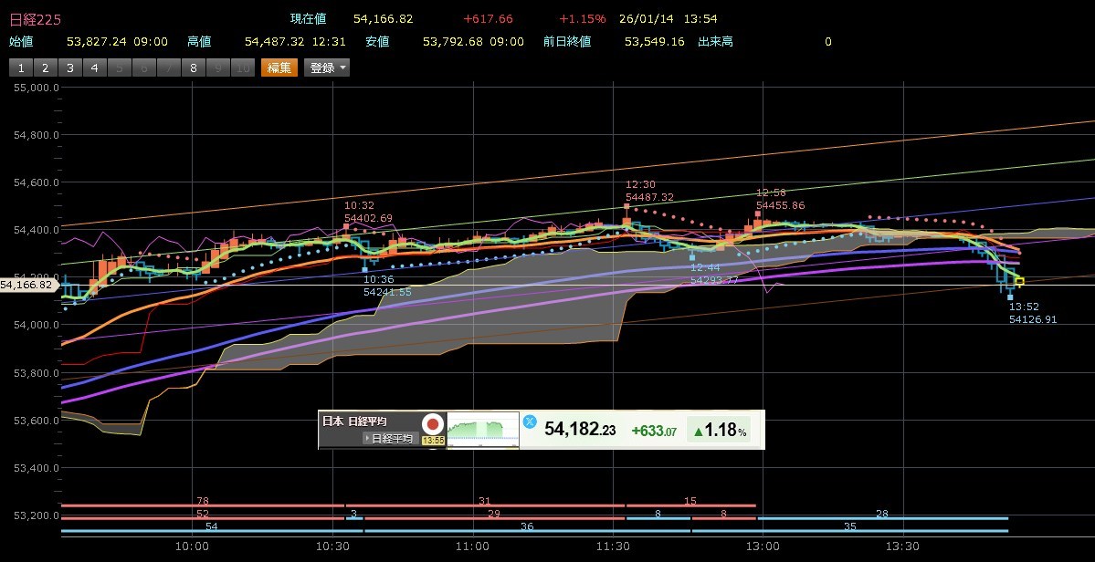
Task: Click the Japan flag icon in widget
Action: [x=433, y=424]
